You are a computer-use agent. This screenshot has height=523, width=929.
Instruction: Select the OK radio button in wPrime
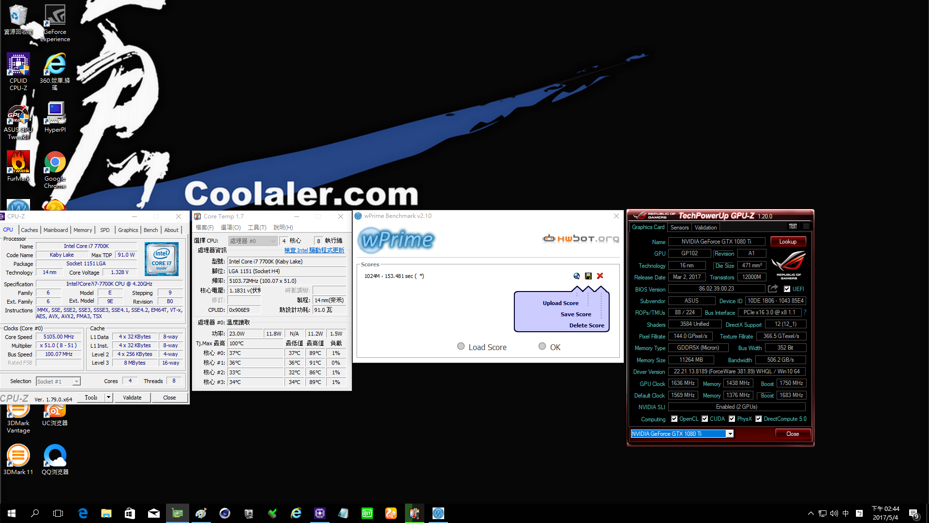coord(542,346)
